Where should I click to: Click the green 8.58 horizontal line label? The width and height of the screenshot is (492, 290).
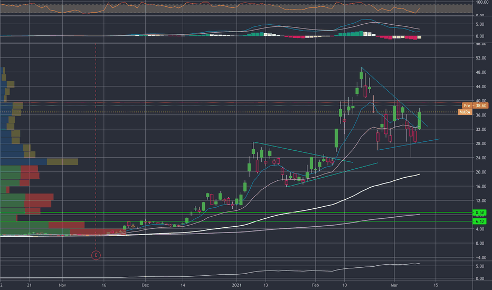(479, 212)
